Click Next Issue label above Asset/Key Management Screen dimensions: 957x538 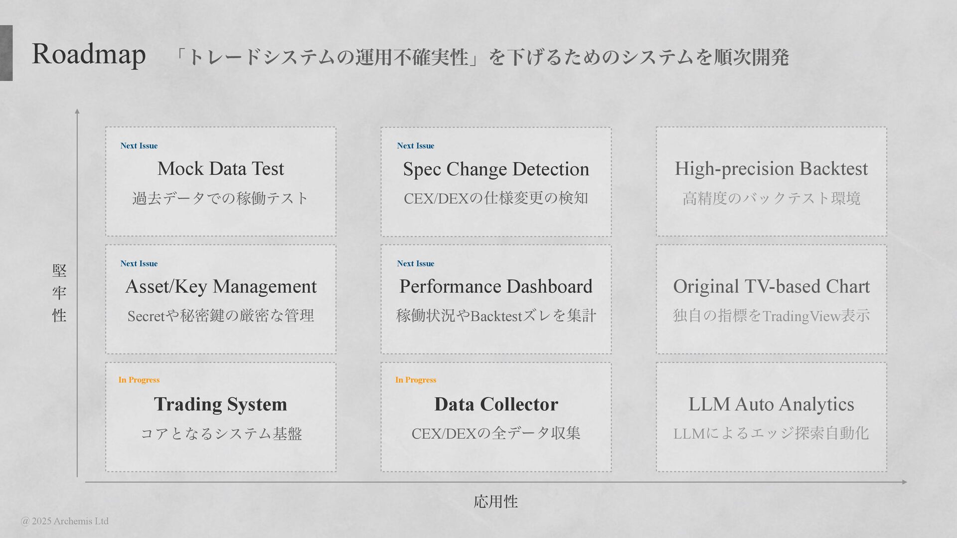pyautogui.click(x=139, y=264)
